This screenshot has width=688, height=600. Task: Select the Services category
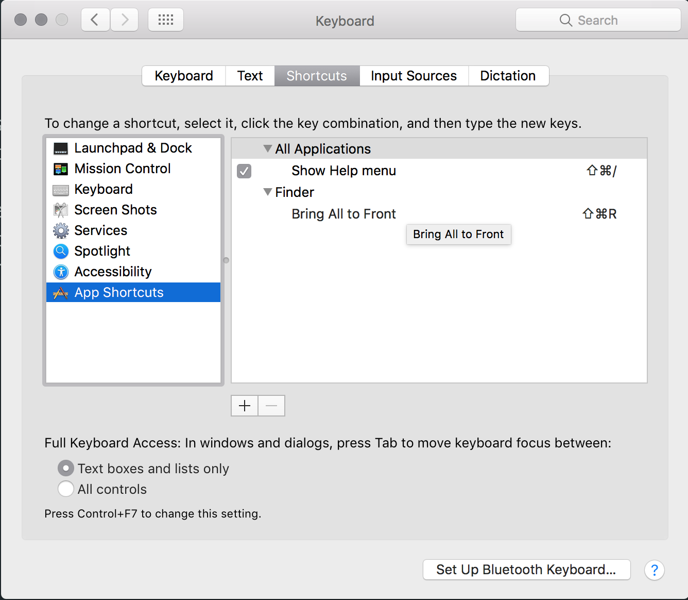click(x=133, y=230)
